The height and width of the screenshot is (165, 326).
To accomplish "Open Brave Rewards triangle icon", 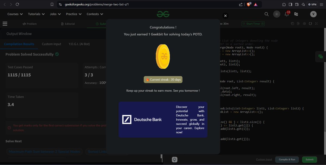I will pos(256,4).
